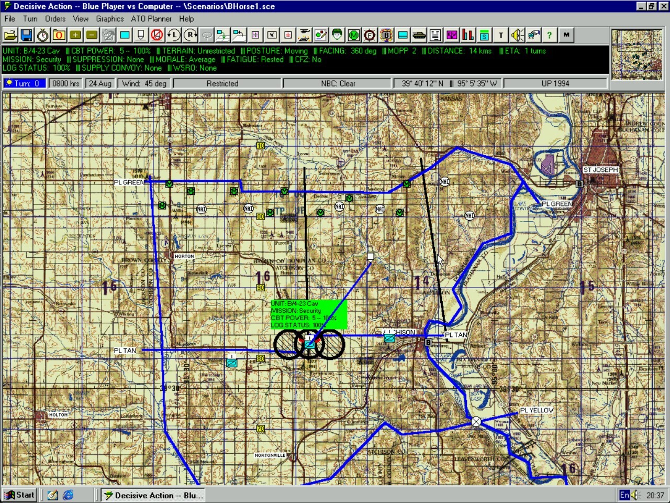This screenshot has width=670, height=503.
Task: Click the tank toolbar icon
Action: (419, 35)
